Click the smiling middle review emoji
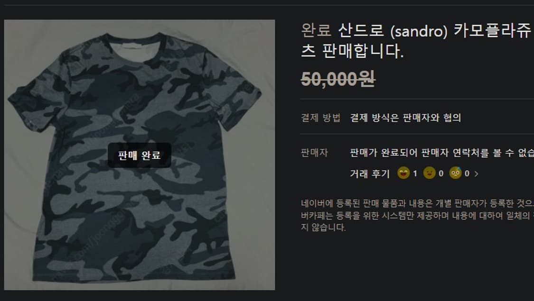This screenshot has height=301, width=534. click(x=430, y=173)
